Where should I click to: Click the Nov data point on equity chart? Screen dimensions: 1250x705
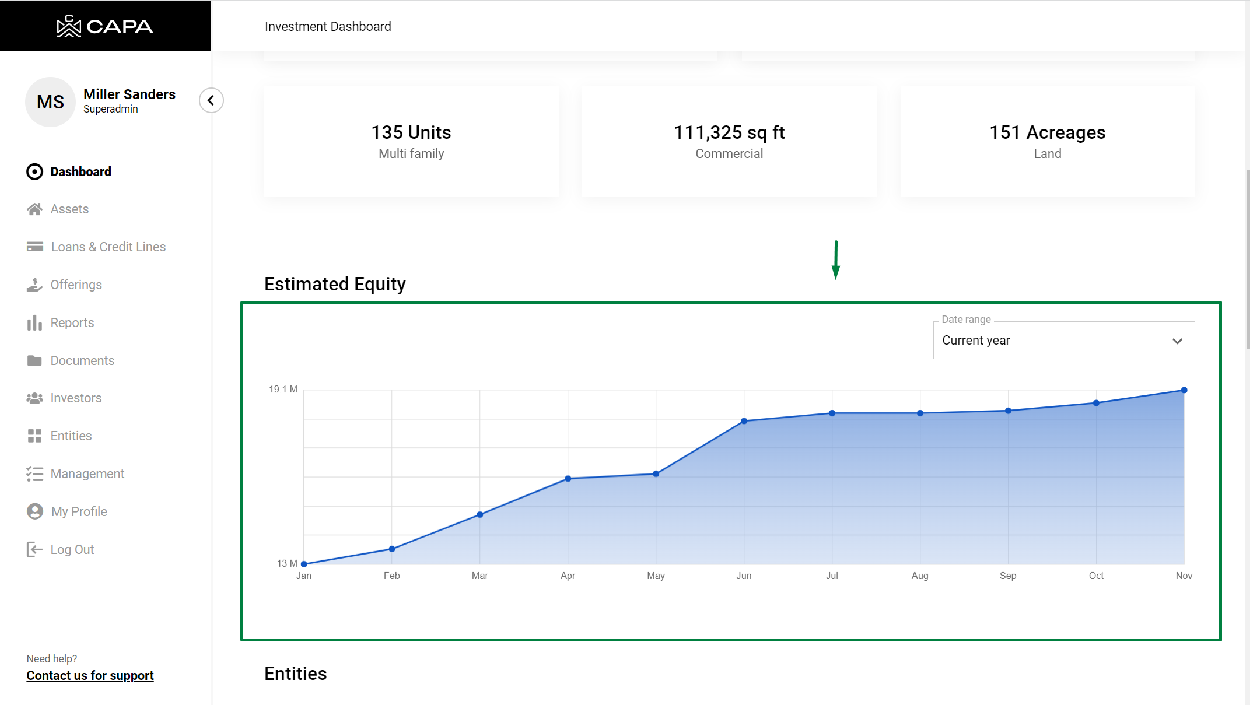click(x=1184, y=390)
